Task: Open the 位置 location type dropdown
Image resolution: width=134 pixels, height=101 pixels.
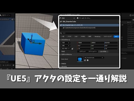Action: click(x=66, y=43)
